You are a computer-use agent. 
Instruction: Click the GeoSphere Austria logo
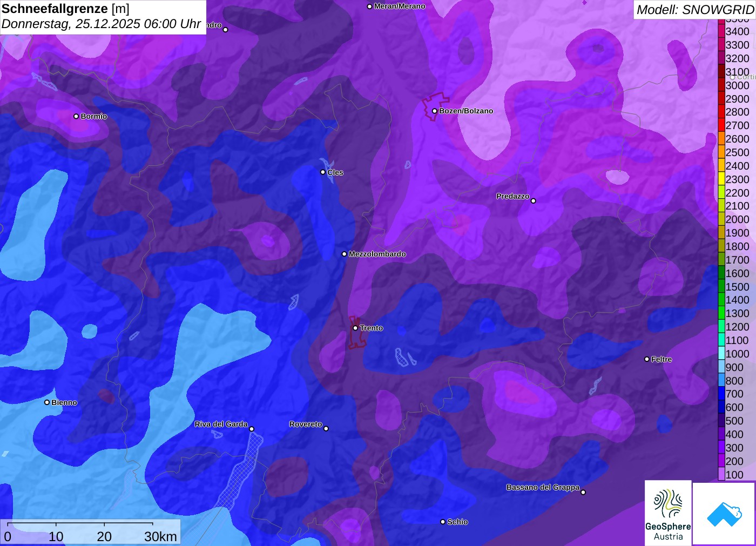668,513
